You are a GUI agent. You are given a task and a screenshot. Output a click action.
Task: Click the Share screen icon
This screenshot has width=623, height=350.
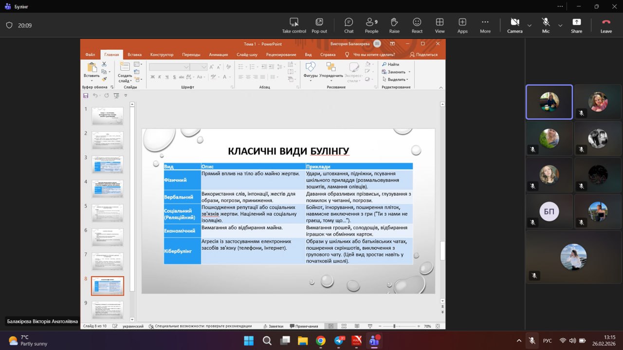(x=576, y=25)
